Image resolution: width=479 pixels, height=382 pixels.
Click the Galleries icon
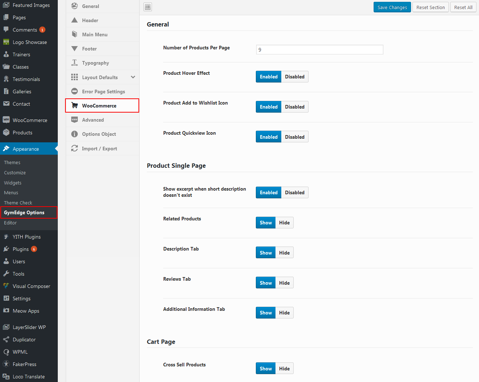6,92
